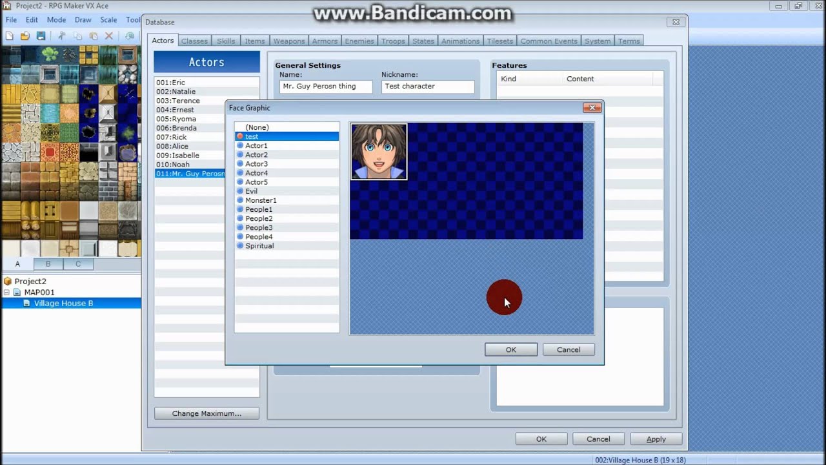The height and width of the screenshot is (465, 826).
Task: Click the Delete red X toolbar icon
Action: 109,36
